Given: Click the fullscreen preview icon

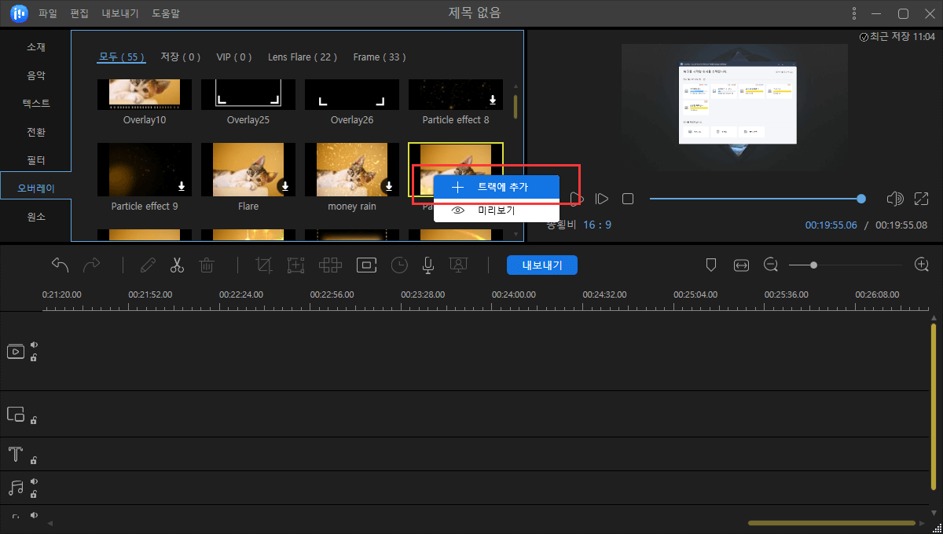Looking at the screenshot, I should (922, 199).
